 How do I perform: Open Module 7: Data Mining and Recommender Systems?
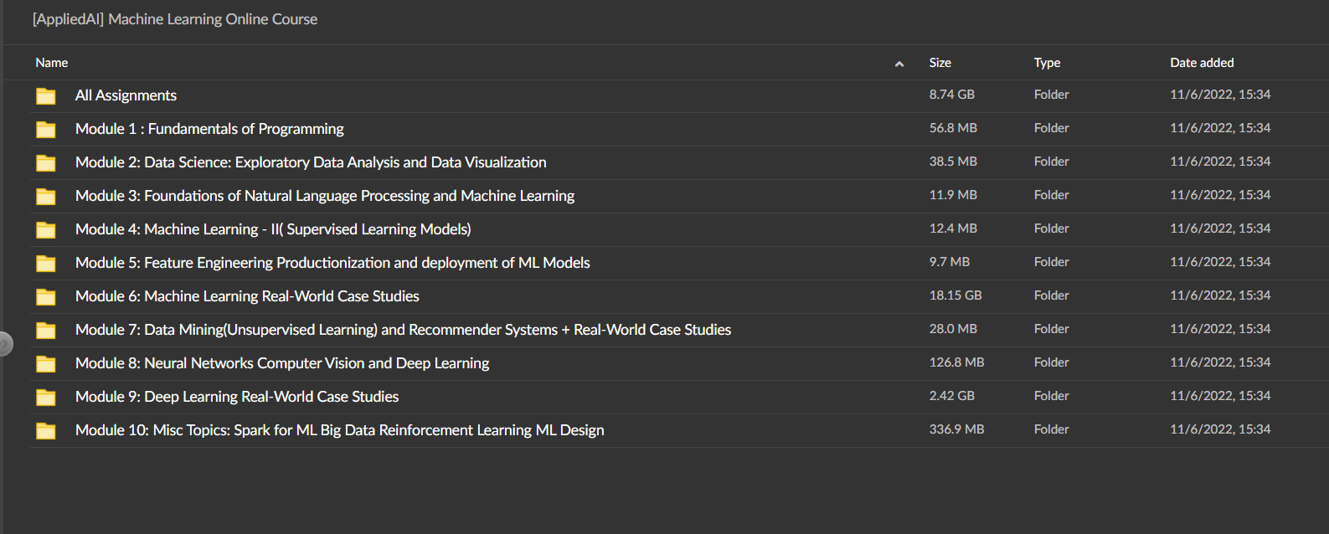403,330
